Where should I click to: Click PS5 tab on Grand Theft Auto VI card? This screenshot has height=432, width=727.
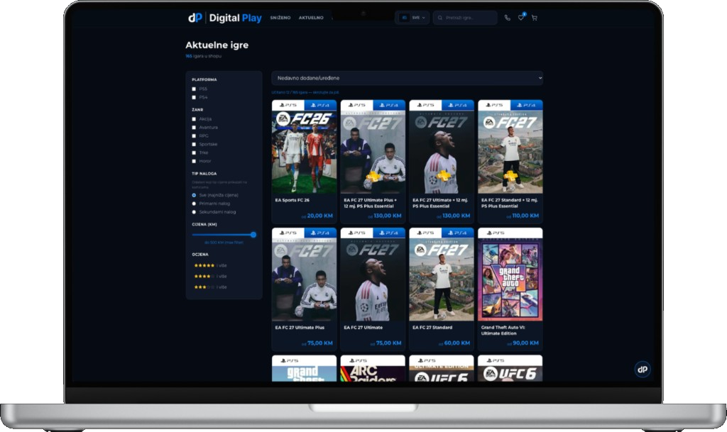[x=510, y=233]
